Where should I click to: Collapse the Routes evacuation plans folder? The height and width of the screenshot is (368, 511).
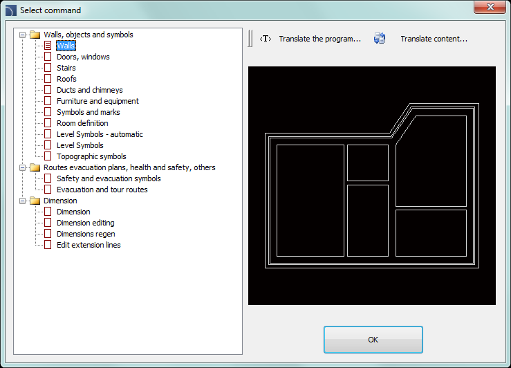[23, 167]
